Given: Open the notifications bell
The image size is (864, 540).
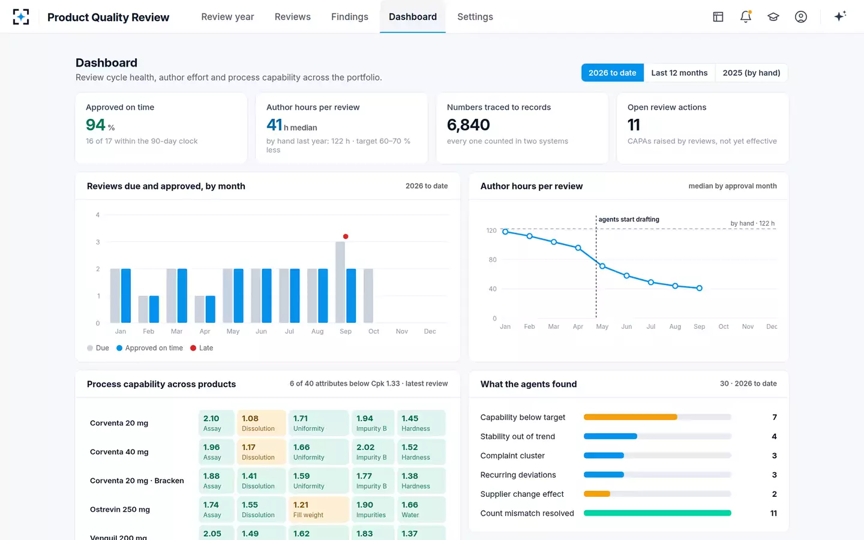Looking at the screenshot, I should coord(746,17).
